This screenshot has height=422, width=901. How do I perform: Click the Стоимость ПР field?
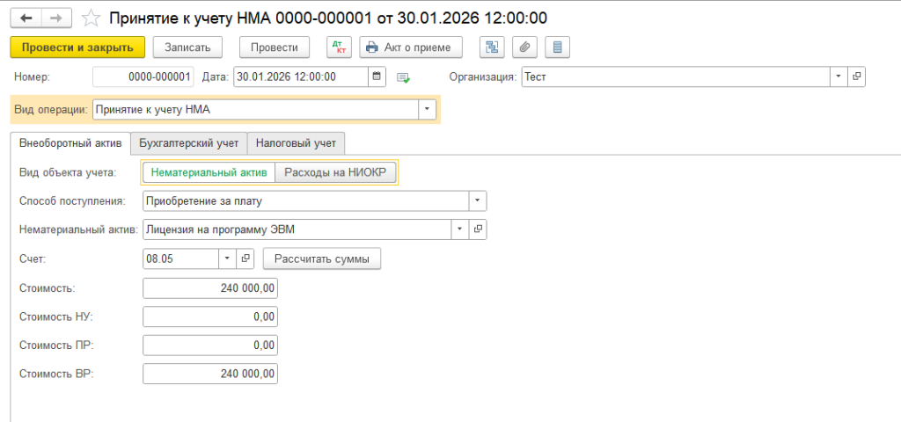[x=210, y=346]
